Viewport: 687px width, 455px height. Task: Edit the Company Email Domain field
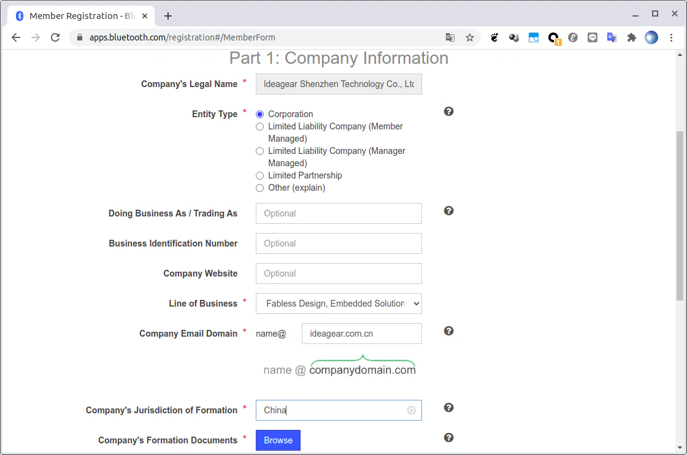(x=362, y=334)
